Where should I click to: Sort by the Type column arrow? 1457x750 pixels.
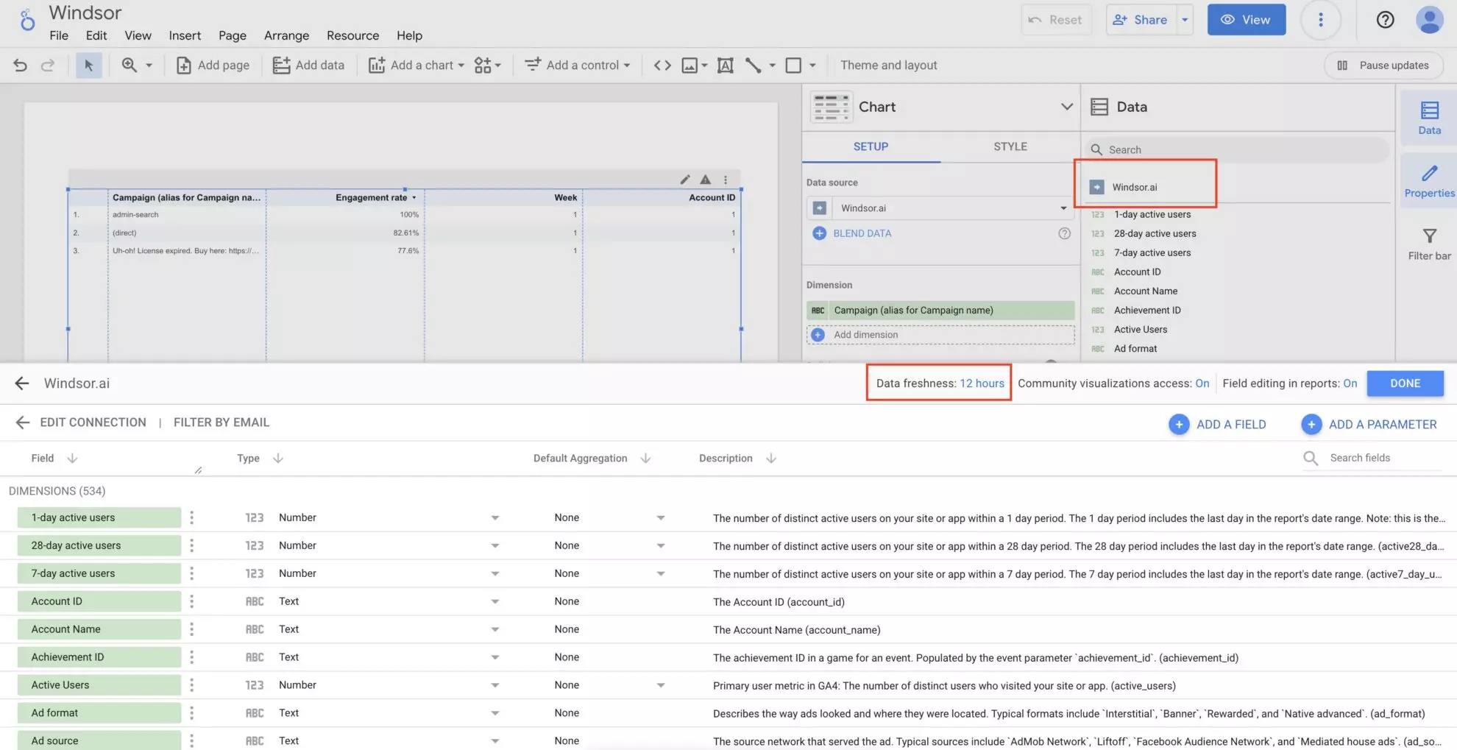point(277,459)
